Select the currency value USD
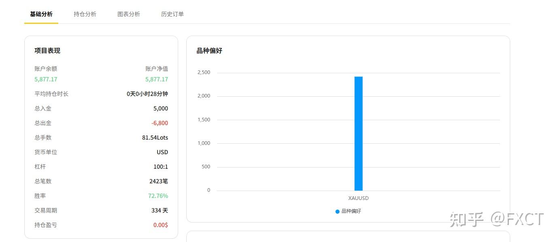 (162, 152)
